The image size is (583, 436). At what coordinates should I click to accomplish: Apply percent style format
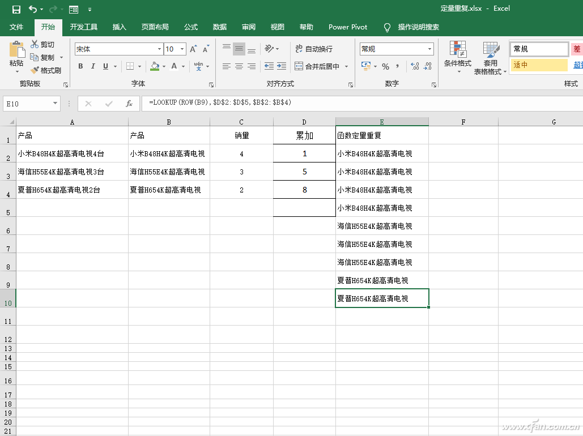pyautogui.click(x=386, y=67)
